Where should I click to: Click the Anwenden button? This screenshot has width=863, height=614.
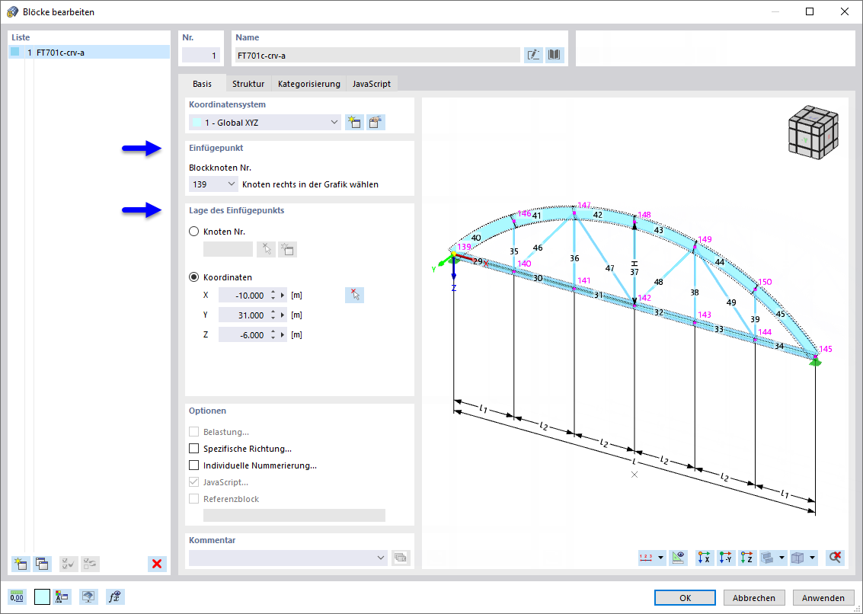click(x=823, y=597)
